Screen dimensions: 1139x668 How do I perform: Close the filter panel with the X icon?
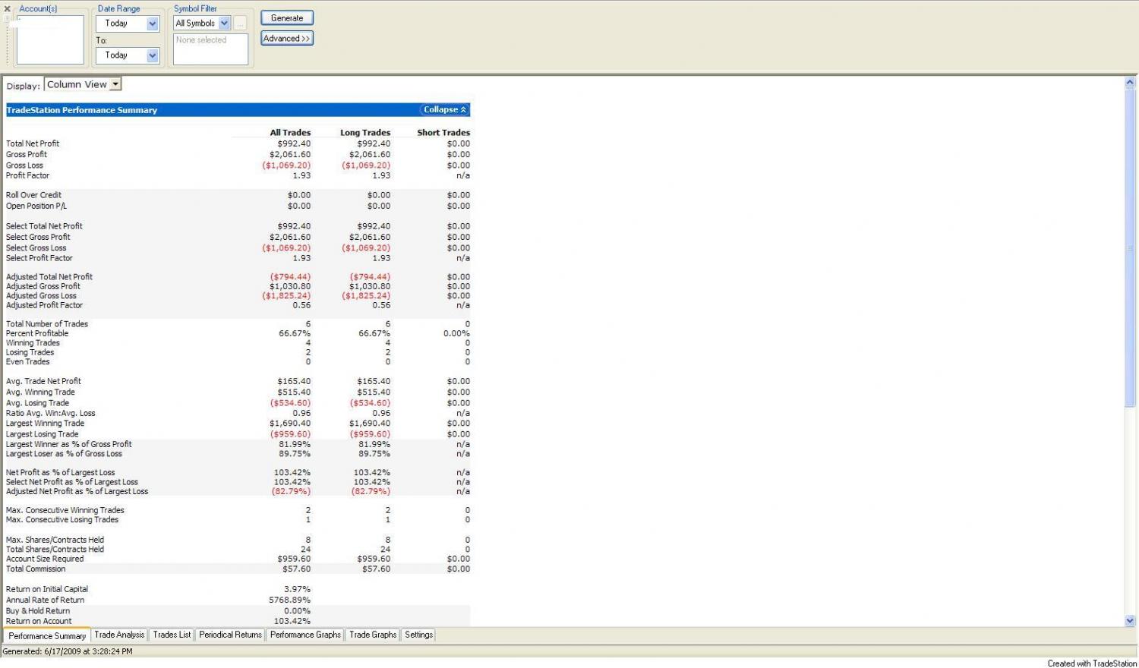[x=7, y=9]
